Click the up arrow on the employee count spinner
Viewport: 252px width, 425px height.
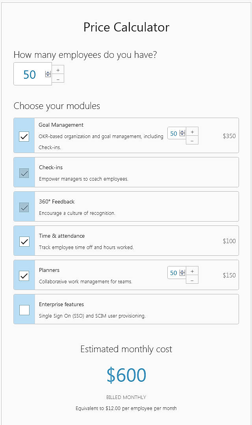click(48, 72)
